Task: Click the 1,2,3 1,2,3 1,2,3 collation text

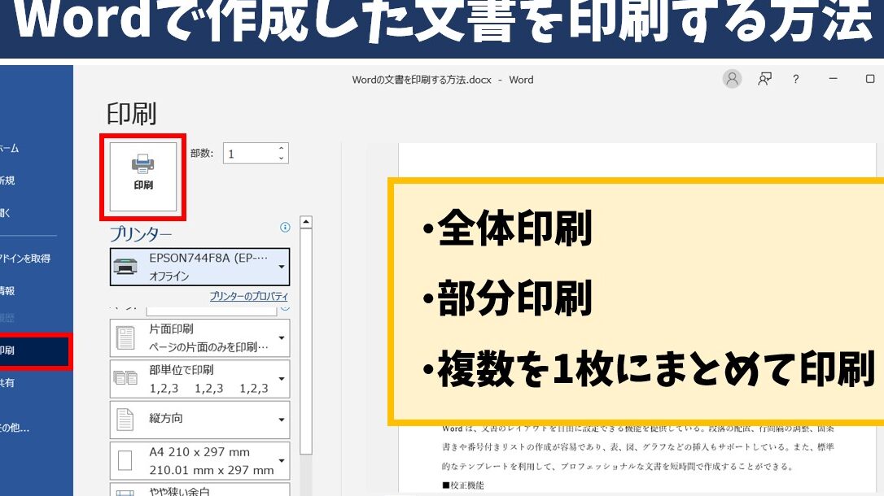Action: tap(208, 389)
